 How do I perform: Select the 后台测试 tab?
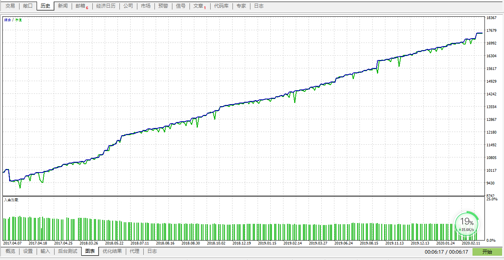(x=67, y=251)
